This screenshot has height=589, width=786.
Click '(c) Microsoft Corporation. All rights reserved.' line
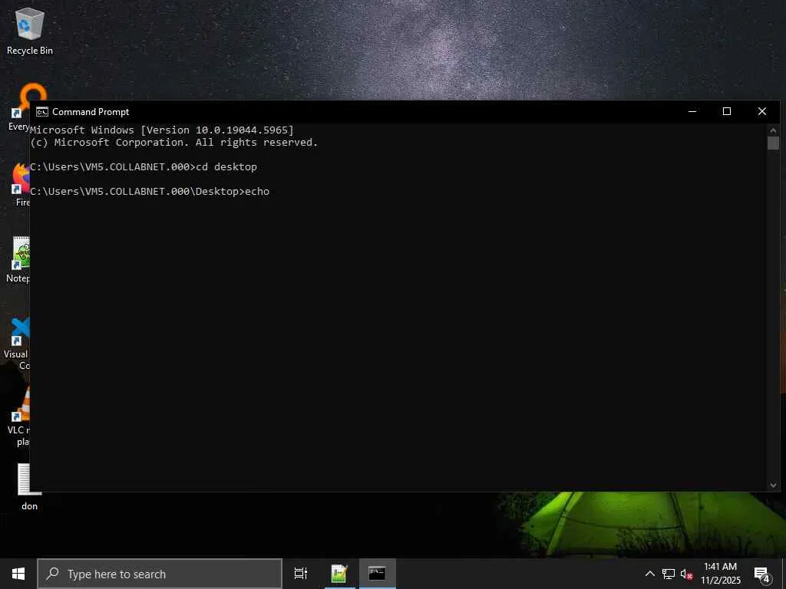[x=174, y=142]
